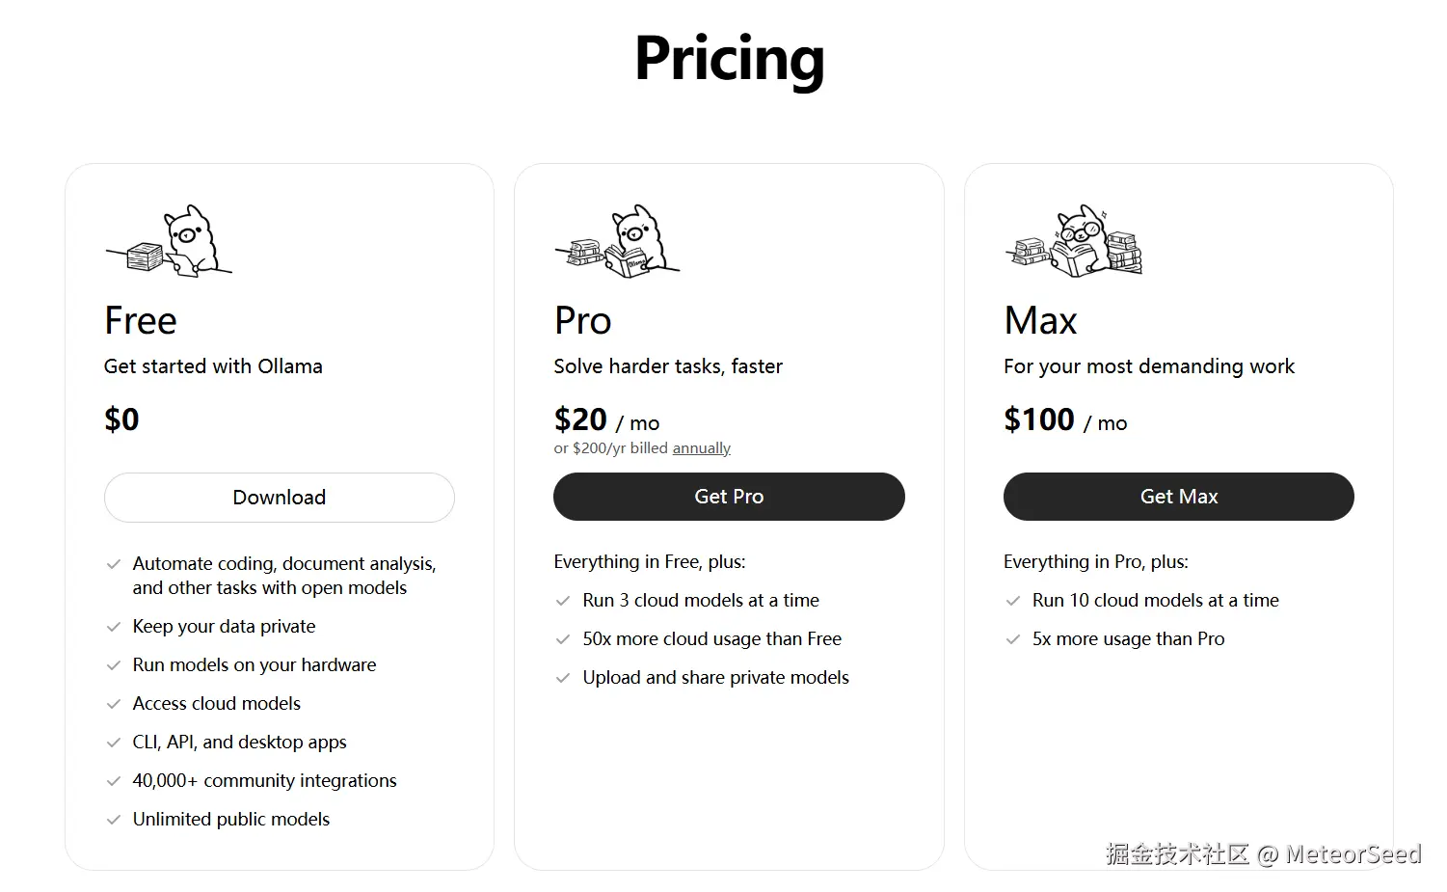
Task: Click checkmark beside Upload and share private models
Action: coord(563,678)
